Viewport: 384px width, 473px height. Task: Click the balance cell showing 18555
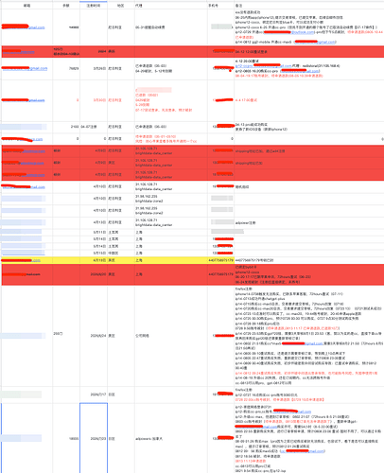point(66,439)
